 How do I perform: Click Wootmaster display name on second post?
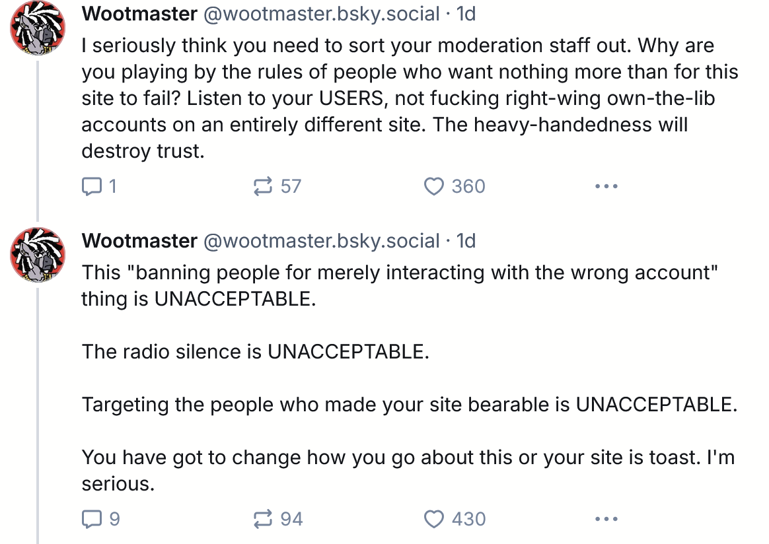139,241
